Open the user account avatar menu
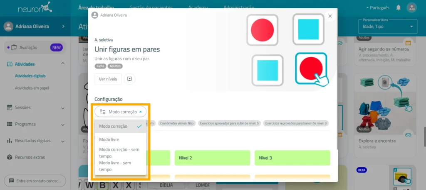Image resolution: width=426 pixels, height=190 pixels. (x=411, y=7)
